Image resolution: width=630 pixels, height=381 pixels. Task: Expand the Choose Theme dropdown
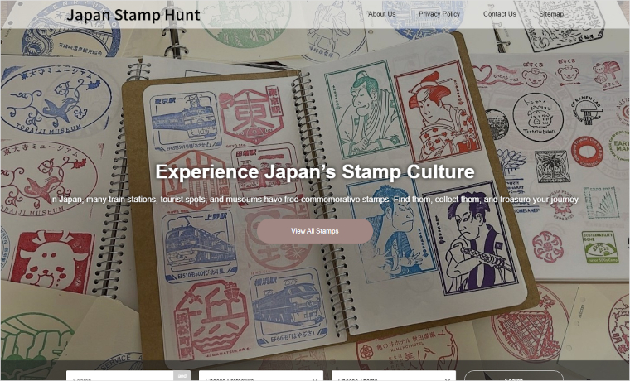(x=394, y=376)
